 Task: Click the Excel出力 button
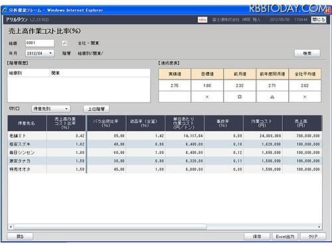point(285,237)
